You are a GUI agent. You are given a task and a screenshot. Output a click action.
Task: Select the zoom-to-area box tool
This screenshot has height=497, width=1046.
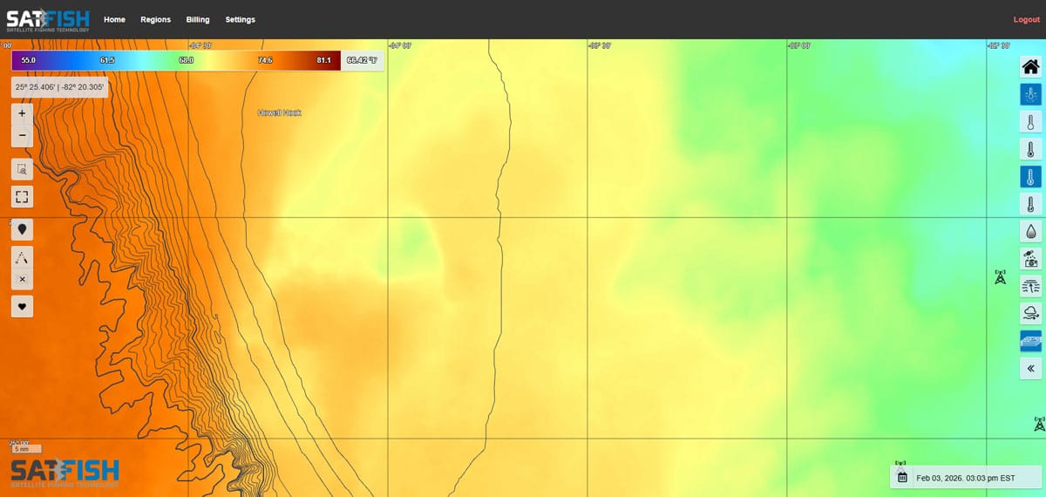(x=22, y=169)
